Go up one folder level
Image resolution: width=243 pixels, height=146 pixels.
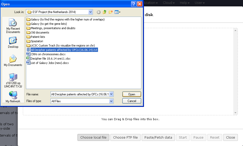(x=105, y=12)
